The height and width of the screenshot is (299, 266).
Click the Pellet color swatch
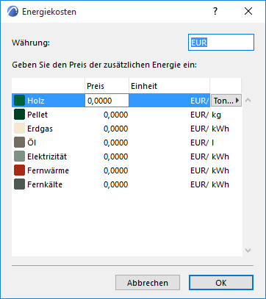[19, 115]
